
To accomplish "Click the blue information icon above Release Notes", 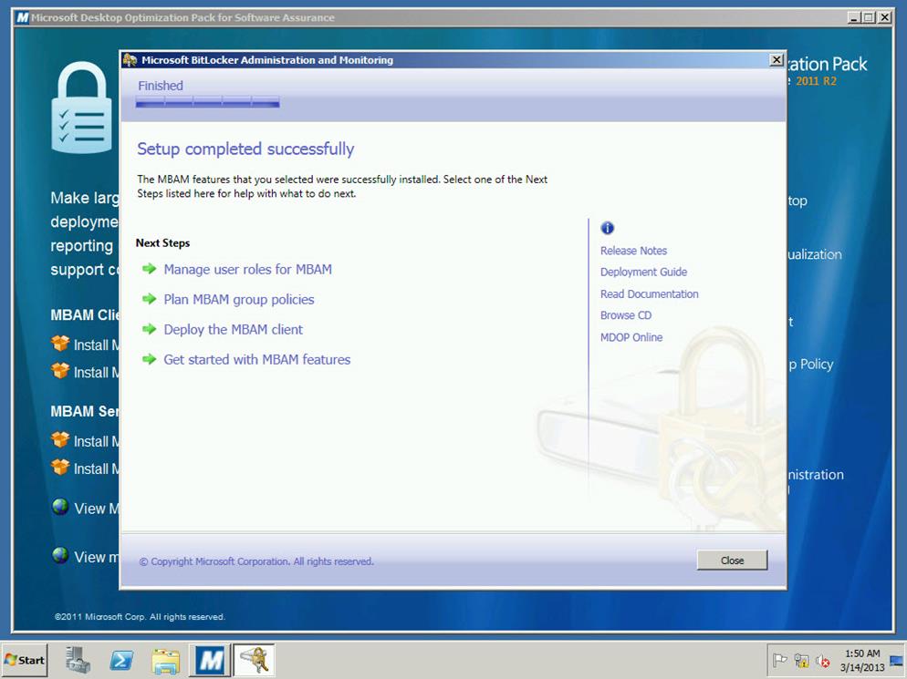I will (x=607, y=228).
